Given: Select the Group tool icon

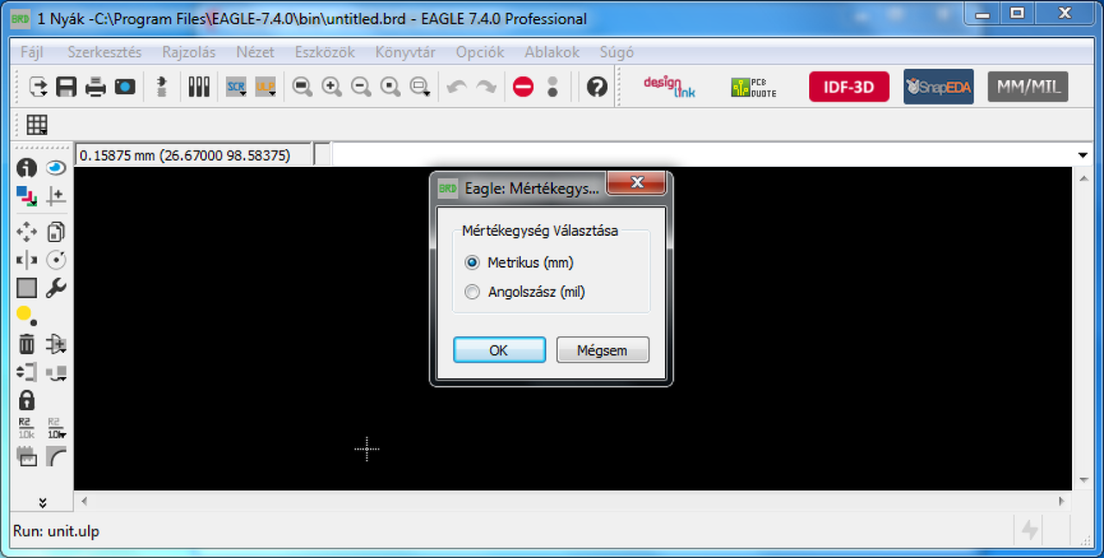Looking at the screenshot, I should pyautogui.click(x=27, y=288).
